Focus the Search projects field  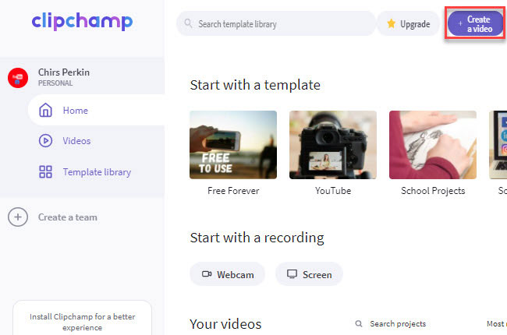click(x=398, y=323)
